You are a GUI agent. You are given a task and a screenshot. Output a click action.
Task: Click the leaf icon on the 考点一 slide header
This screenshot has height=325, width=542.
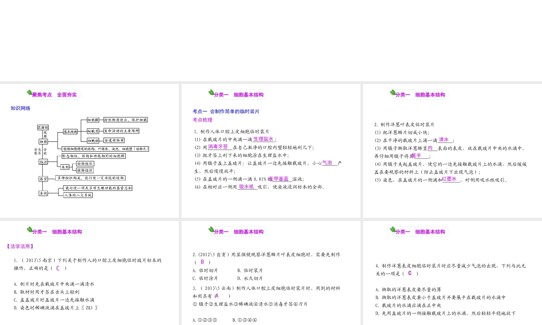click(x=211, y=93)
